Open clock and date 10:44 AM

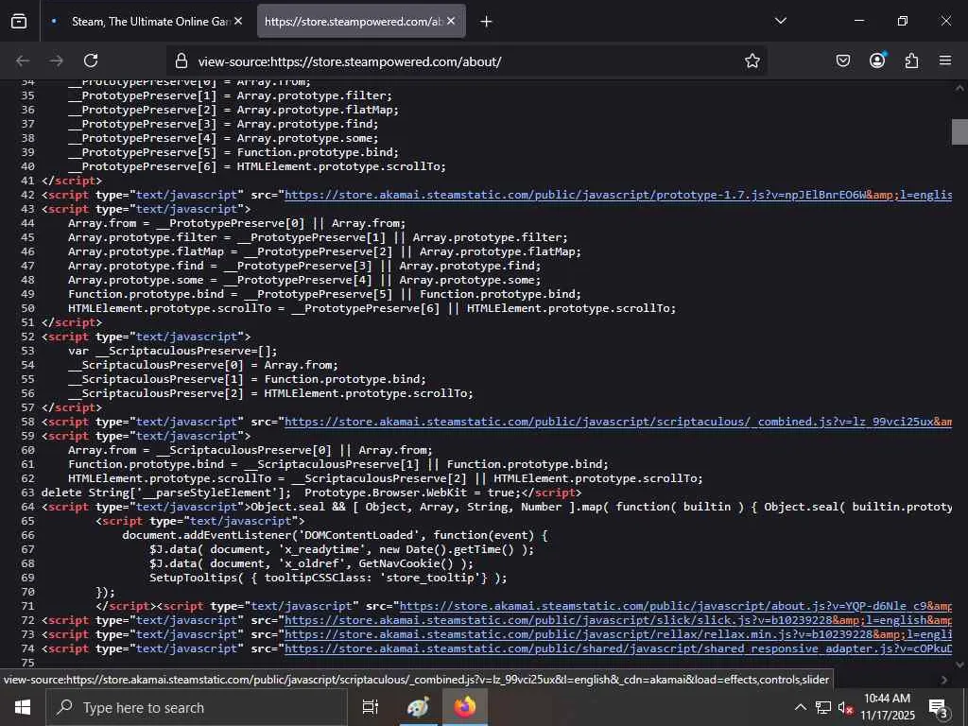click(x=887, y=707)
